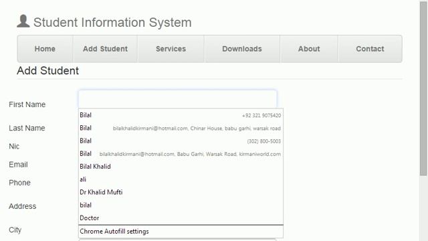
Task: Click the page vertical scrollbar thumb
Action: click(423, 88)
